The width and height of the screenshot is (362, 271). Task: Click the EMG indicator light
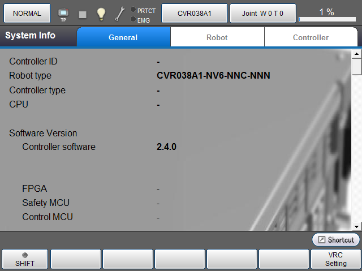[133, 20]
